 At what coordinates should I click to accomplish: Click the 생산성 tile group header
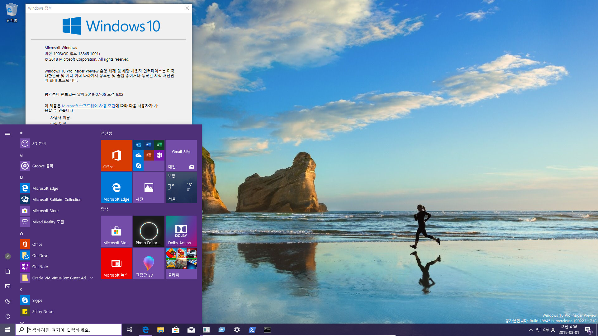point(107,133)
